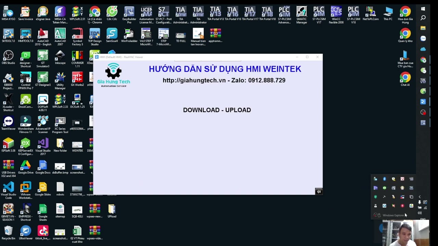Open the Save Invoice shortcut
438x246 pixels.
pyautogui.click(x=26, y=14)
